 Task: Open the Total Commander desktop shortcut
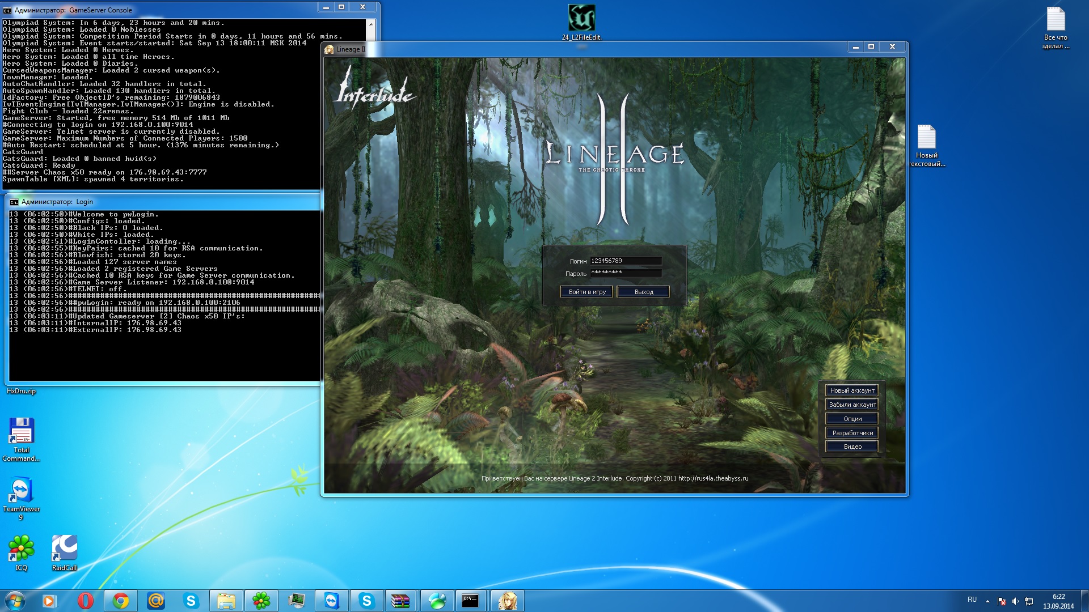click(x=22, y=439)
